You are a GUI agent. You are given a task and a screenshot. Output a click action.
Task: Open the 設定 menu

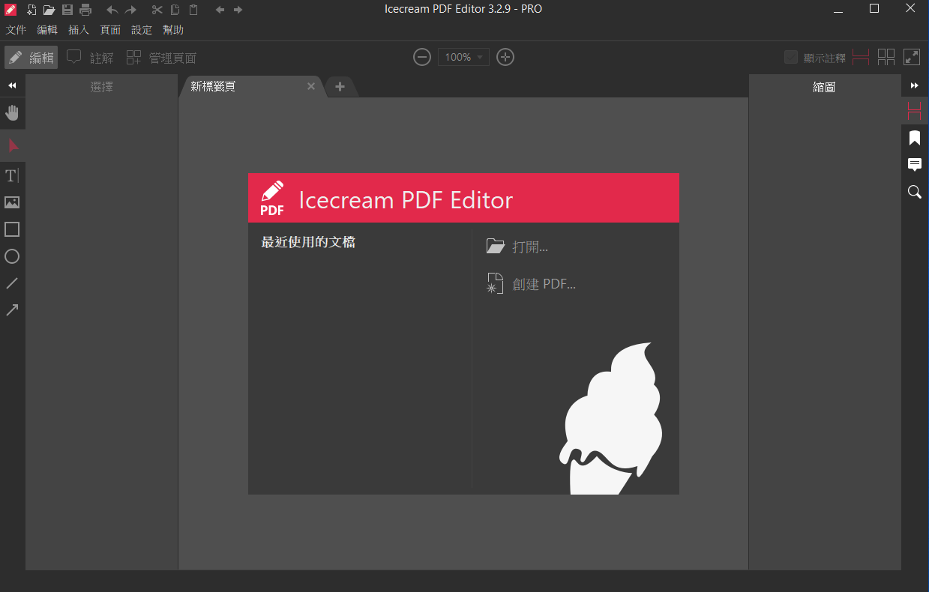click(142, 30)
